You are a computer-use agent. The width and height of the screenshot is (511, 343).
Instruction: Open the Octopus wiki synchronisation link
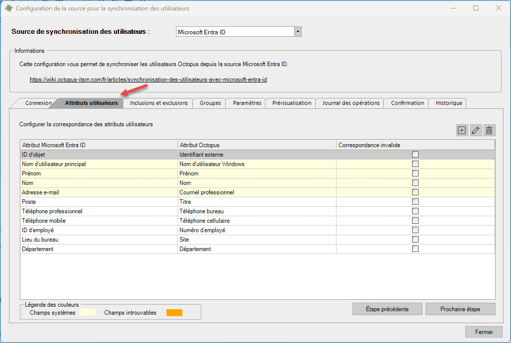(148, 80)
